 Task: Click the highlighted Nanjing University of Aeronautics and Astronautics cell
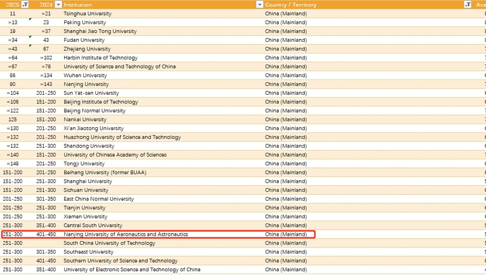tap(126, 234)
